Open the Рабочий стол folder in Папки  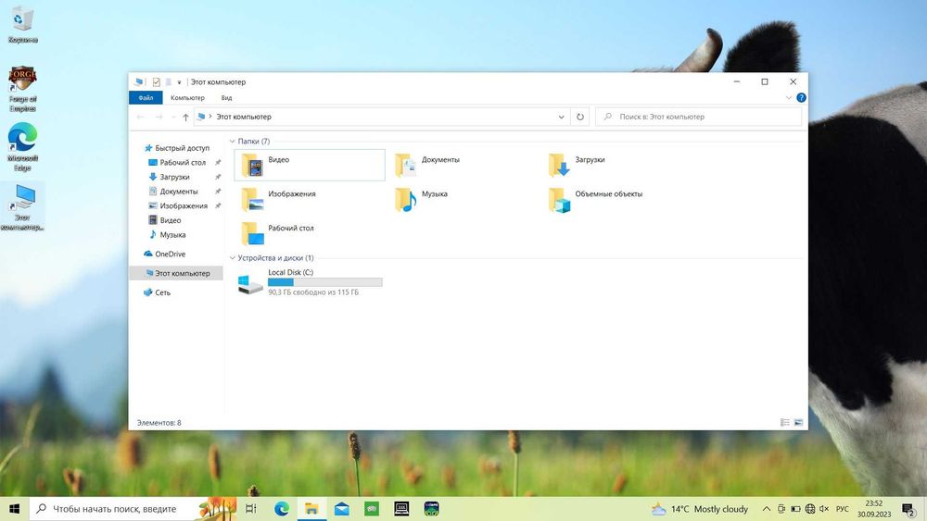(x=277, y=233)
